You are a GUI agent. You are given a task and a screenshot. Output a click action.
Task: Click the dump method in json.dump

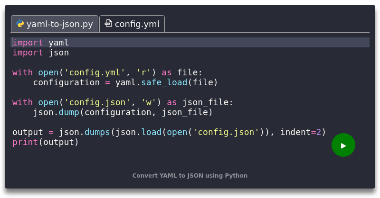(69, 112)
